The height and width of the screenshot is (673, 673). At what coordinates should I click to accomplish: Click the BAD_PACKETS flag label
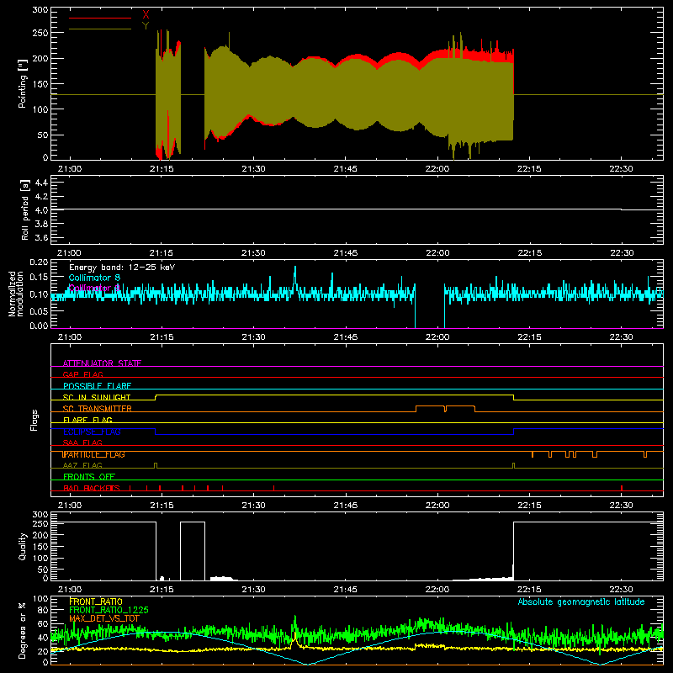coord(92,488)
